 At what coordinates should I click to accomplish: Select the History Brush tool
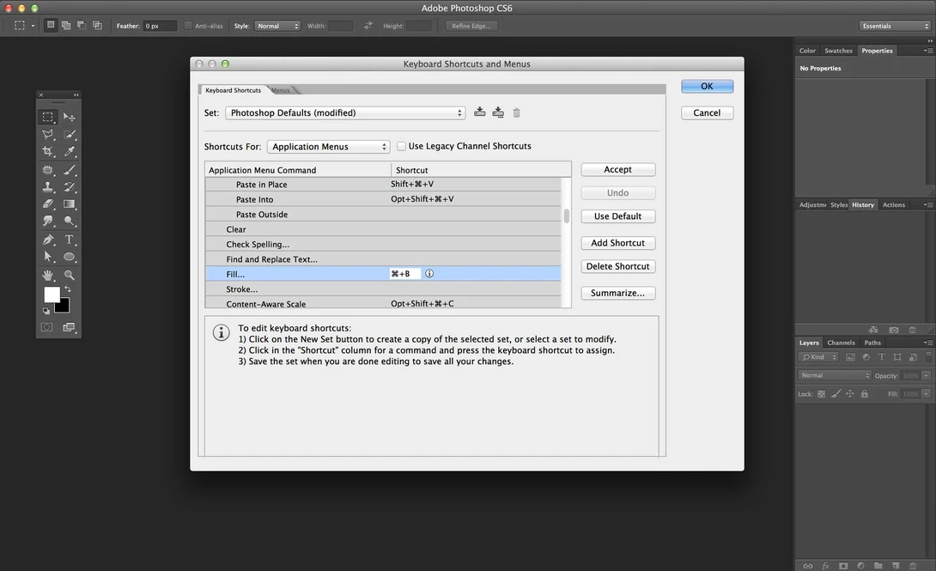pos(70,186)
